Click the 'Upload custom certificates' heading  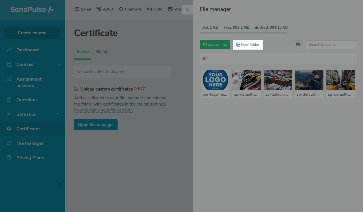[106, 89]
